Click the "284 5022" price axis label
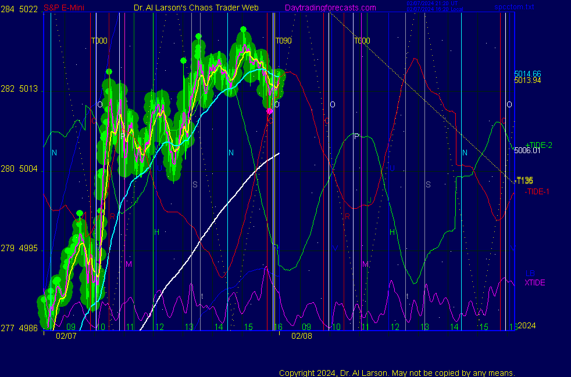Screen dimensions: 571x377 coord(19,9)
